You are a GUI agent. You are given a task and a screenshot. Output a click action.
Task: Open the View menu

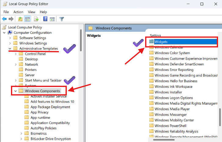pyautogui.click(x=31, y=12)
